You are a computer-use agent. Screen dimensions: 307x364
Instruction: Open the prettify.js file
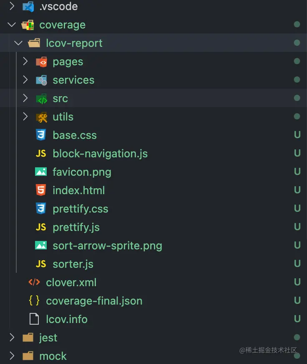[76, 227]
